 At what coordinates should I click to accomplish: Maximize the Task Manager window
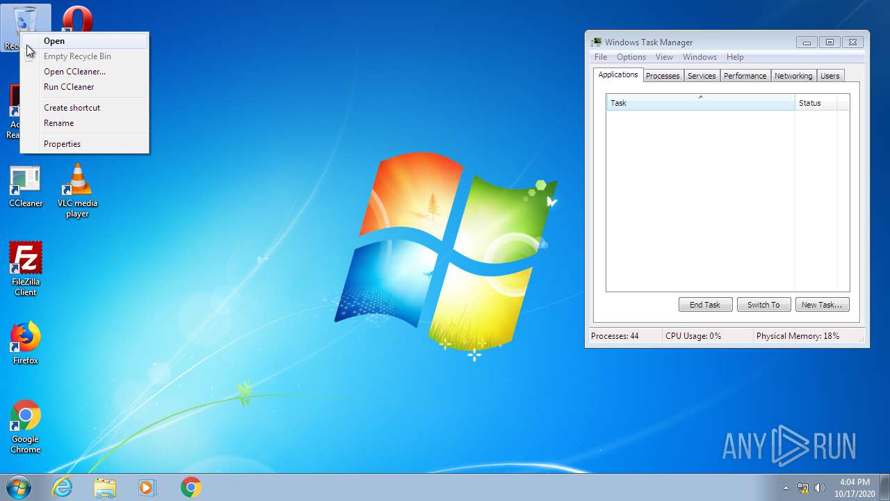point(830,42)
